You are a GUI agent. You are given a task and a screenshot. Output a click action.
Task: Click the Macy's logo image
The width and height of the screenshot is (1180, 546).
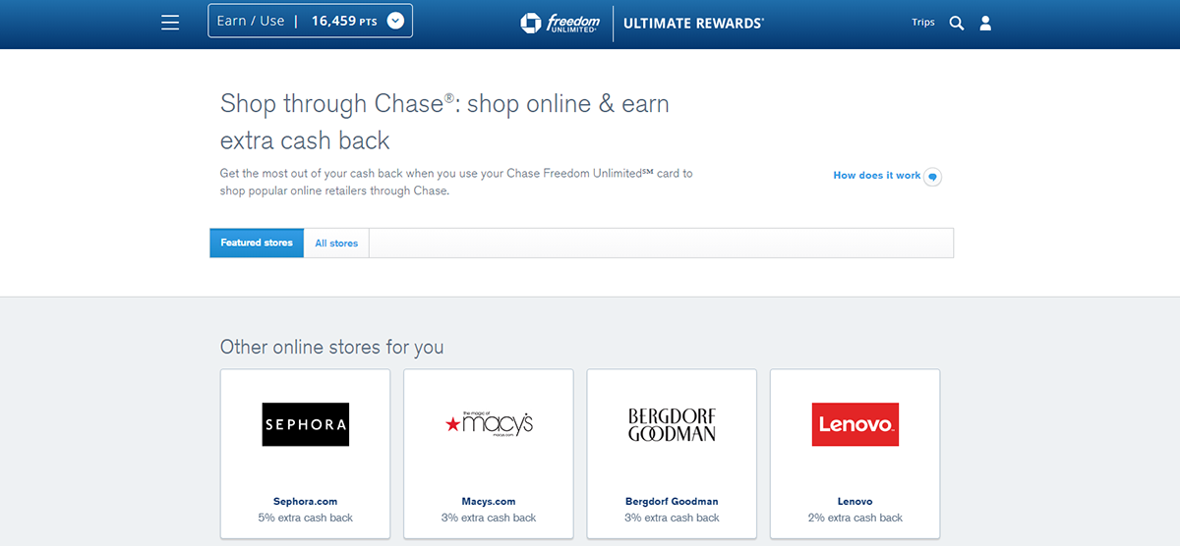[x=489, y=424]
